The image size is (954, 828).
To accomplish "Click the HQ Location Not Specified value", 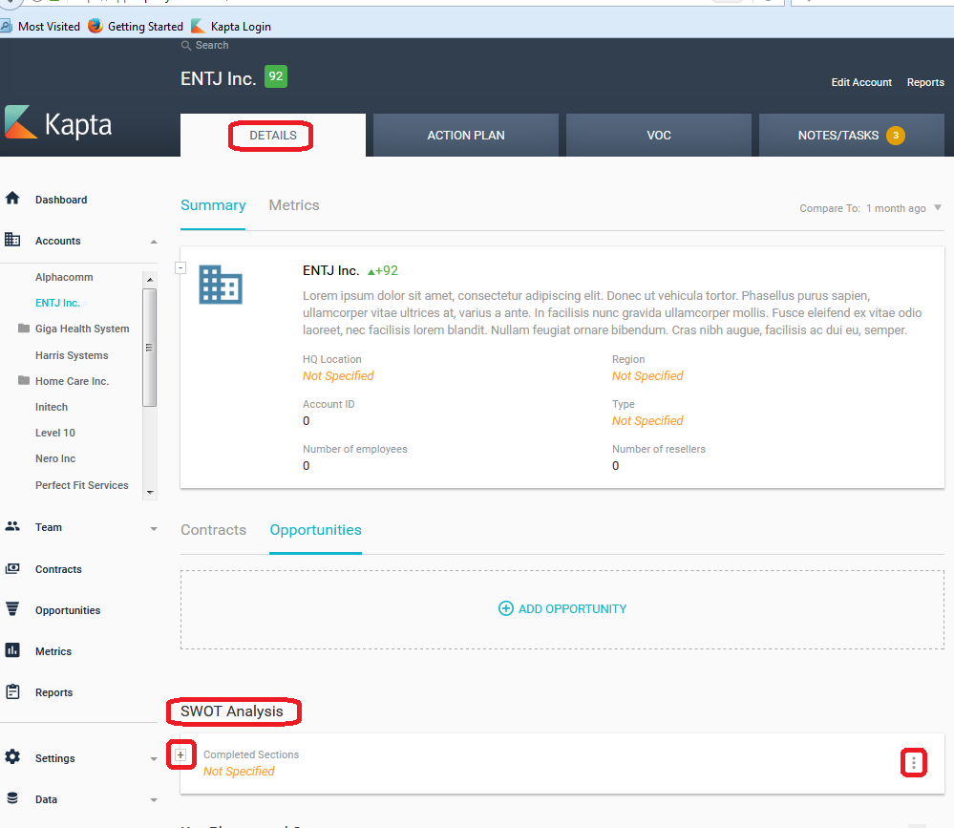I will point(338,376).
